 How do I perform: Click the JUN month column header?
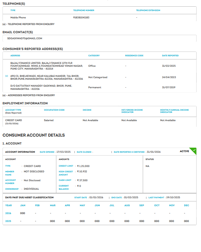[97, 206]
